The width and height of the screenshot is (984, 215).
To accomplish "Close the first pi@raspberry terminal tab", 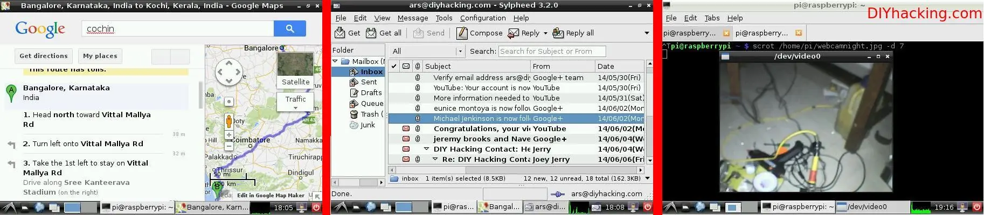I will click(726, 33).
